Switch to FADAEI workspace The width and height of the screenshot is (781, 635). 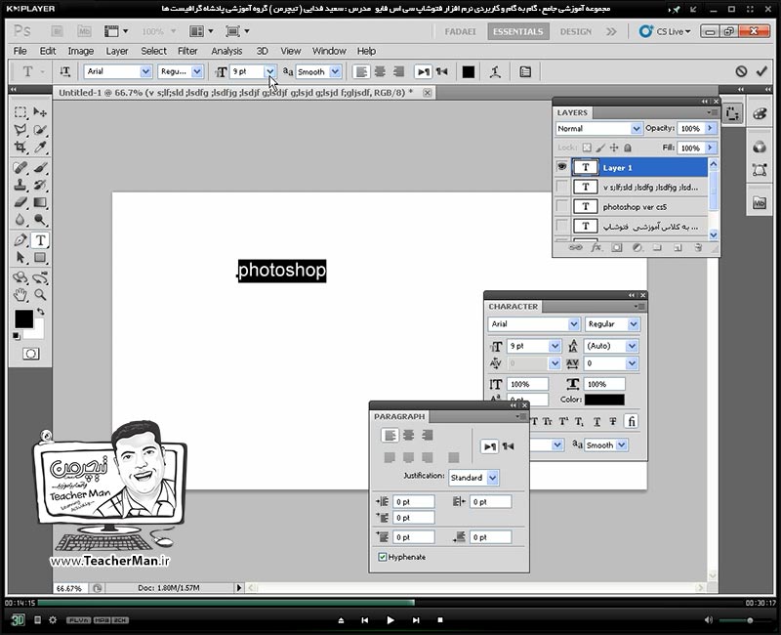coord(460,31)
